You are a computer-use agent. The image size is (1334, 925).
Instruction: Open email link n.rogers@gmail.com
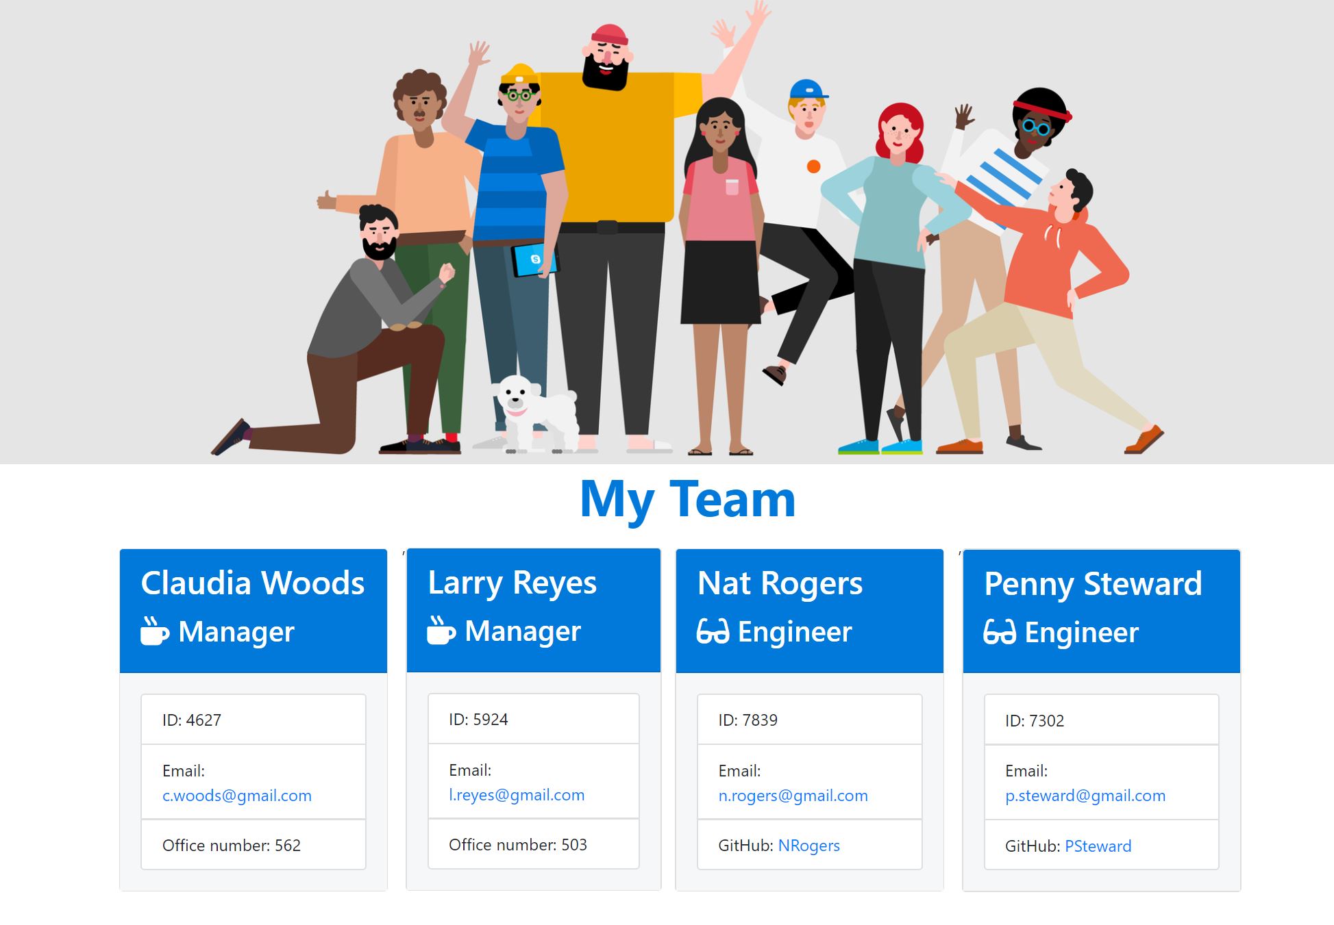pyautogui.click(x=793, y=796)
